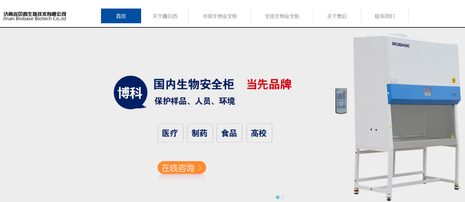
Task: Choose the 食品 dotted tag box
Action: click(229, 133)
